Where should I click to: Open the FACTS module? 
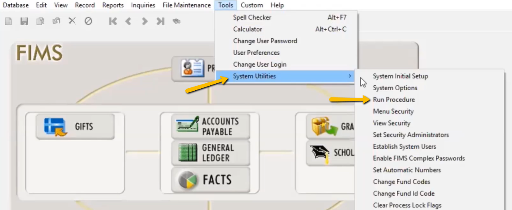pyautogui.click(x=211, y=179)
